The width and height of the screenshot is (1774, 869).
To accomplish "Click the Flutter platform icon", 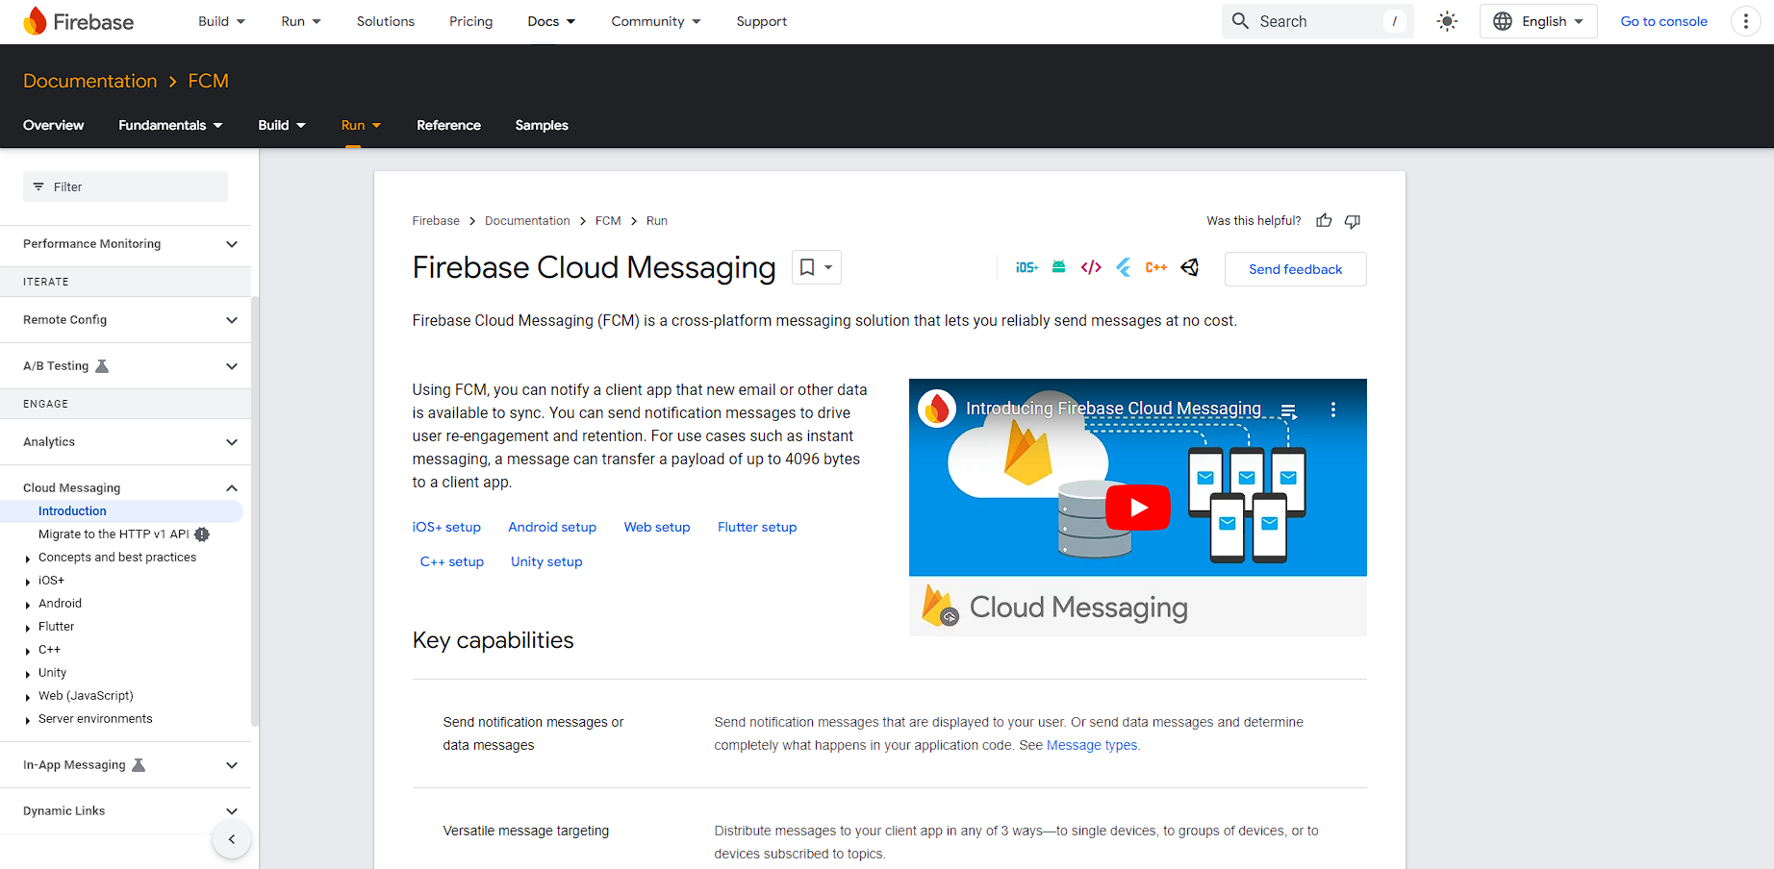I will click(x=1123, y=267).
